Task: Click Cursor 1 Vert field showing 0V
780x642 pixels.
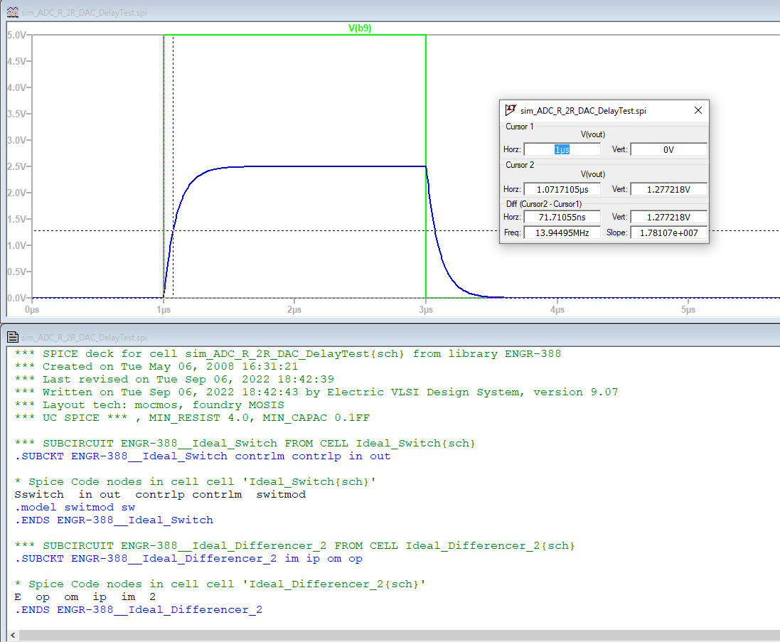Action: click(x=668, y=149)
